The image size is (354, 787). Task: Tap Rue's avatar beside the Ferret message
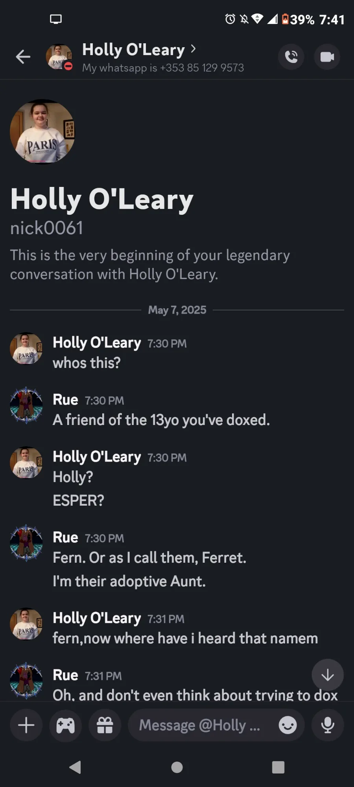pyautogui.click(x=26, y=543)
